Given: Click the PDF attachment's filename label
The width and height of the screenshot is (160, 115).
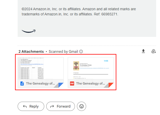Looking at the screenshot, I should (x=90, y=83).
